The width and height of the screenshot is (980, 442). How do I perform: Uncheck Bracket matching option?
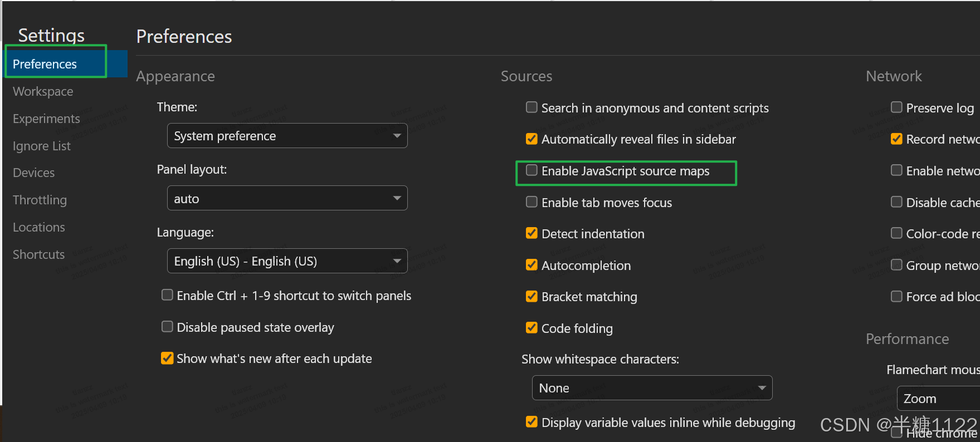[532, 296]
